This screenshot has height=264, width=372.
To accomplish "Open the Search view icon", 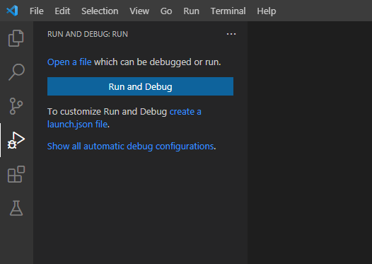I will [16, 72].
